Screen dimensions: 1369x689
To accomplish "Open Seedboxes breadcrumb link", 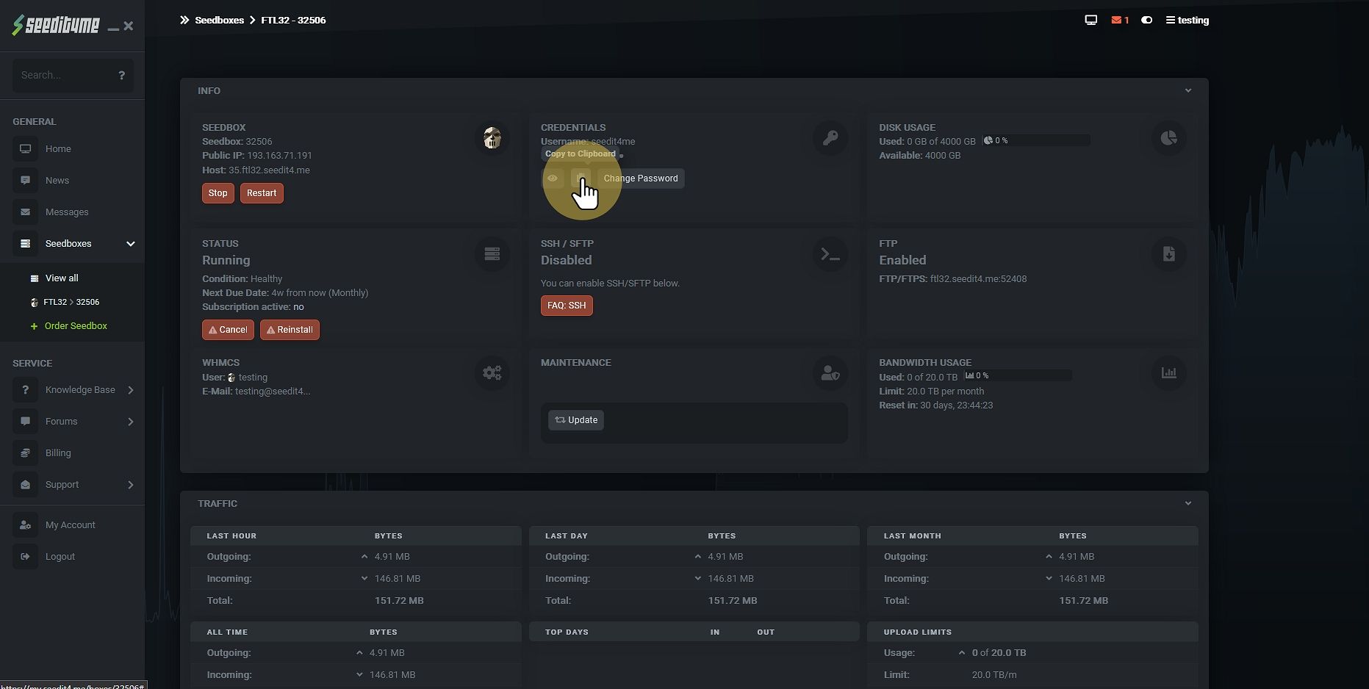I will [219, 20].
